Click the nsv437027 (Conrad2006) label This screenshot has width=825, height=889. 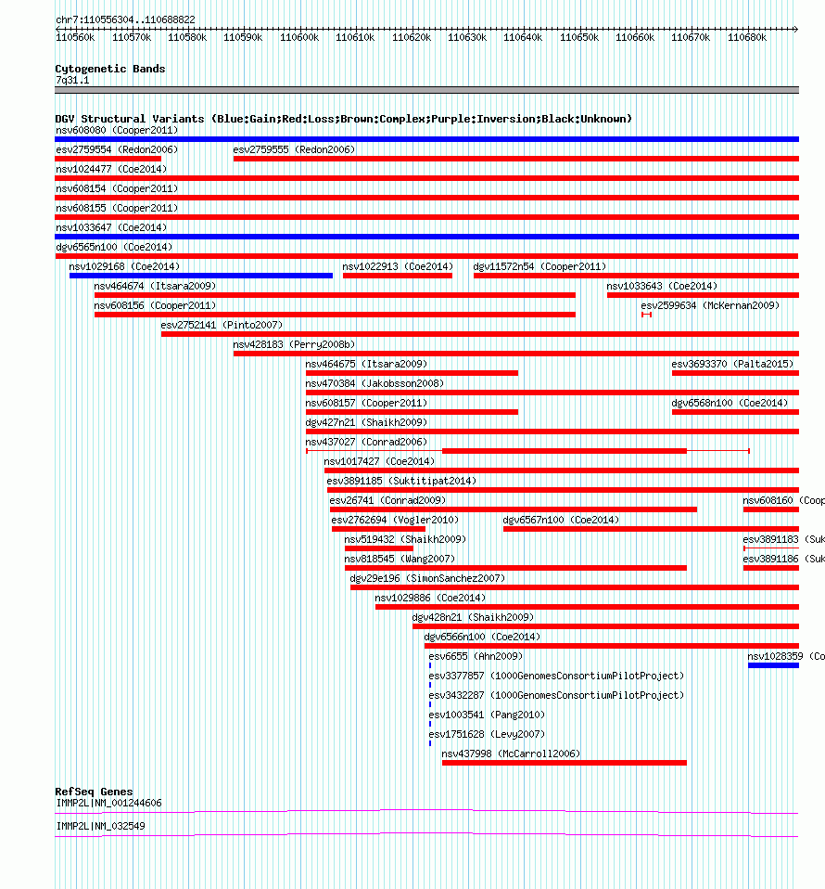(366, 442)
